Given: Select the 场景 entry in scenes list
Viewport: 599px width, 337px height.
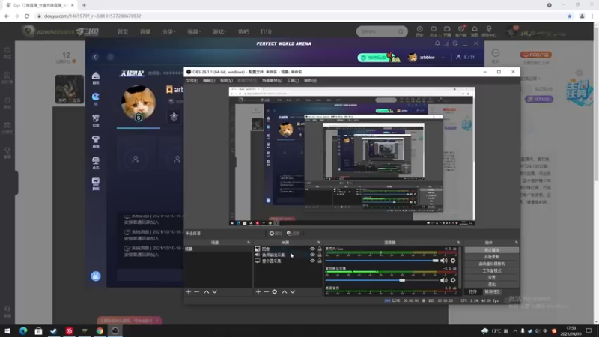Looking at the screenshot, I should pyautogui.click(x=218, y=249).
